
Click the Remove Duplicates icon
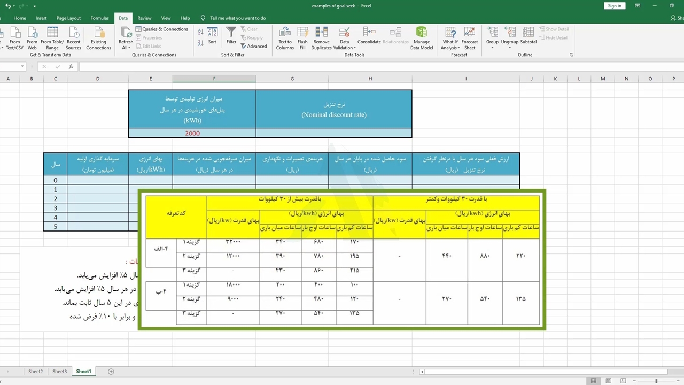pyautogui.click(x=321, y=33)
